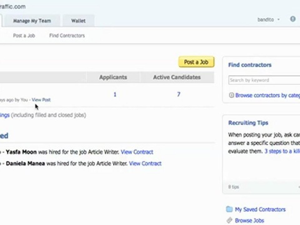Screen dimensions: 300x225
Task: View Contract for Yasfa Moon
Action: click(x=137, y=152)
